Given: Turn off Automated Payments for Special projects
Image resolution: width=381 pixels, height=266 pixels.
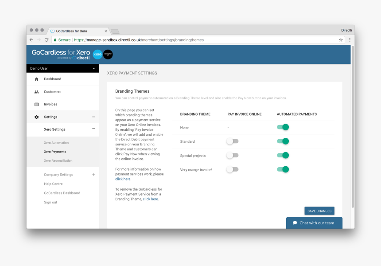Looking at the screenshot, I should [283, 156].
